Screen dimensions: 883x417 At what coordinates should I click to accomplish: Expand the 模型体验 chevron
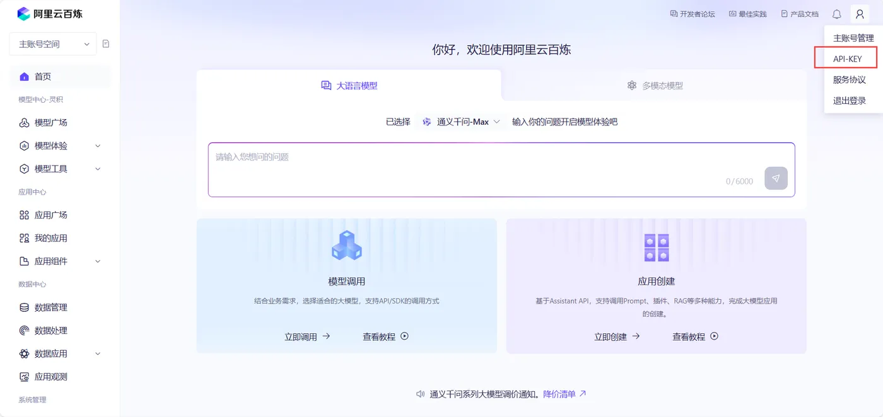pyautogui.click(x=98, y=146)
